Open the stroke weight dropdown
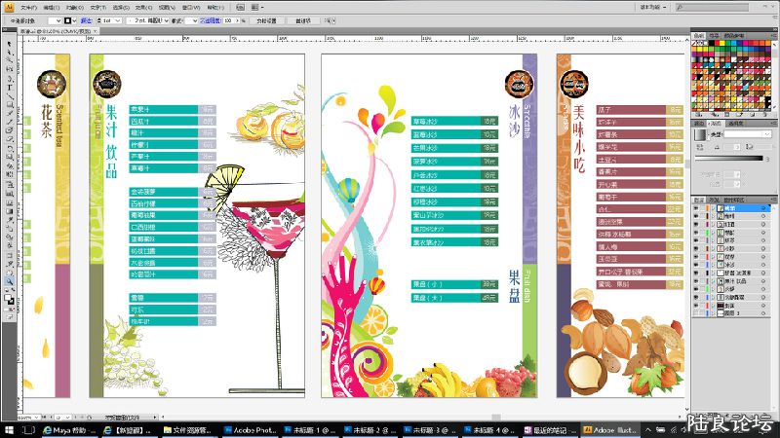 coord(120,19)
